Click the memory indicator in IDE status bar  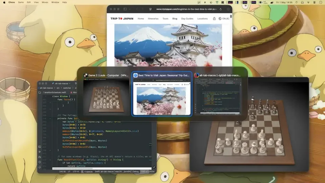click(x=147, y=171)
